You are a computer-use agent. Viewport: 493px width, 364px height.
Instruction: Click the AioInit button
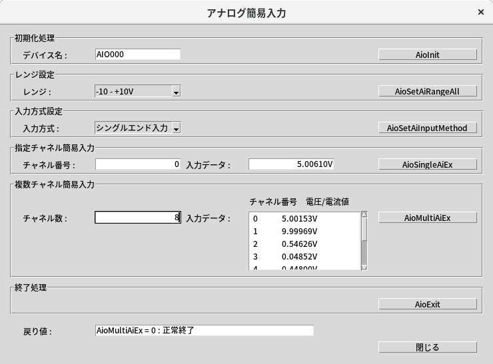428,55
